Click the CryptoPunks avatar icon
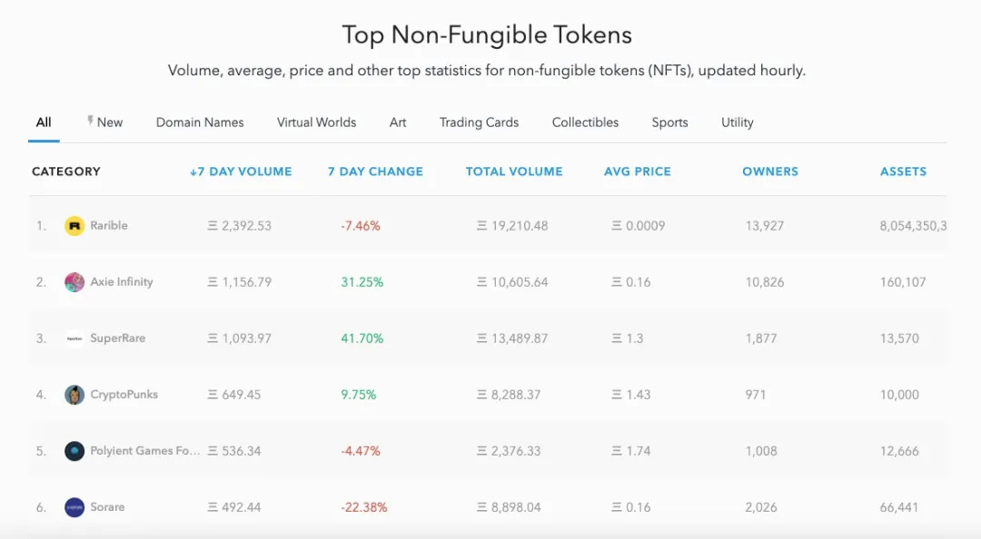The width and height of the screenshot is (981, 539). [x=74, y=395]
